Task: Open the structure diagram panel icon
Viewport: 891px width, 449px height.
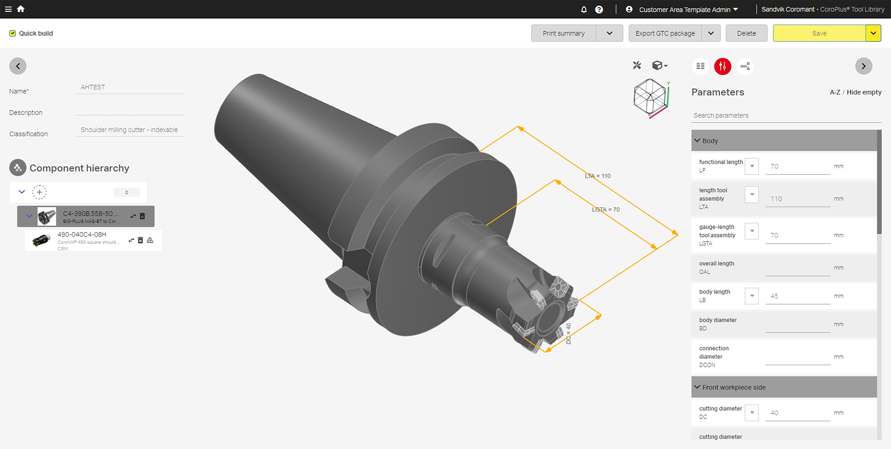Action: pos(745,66)
